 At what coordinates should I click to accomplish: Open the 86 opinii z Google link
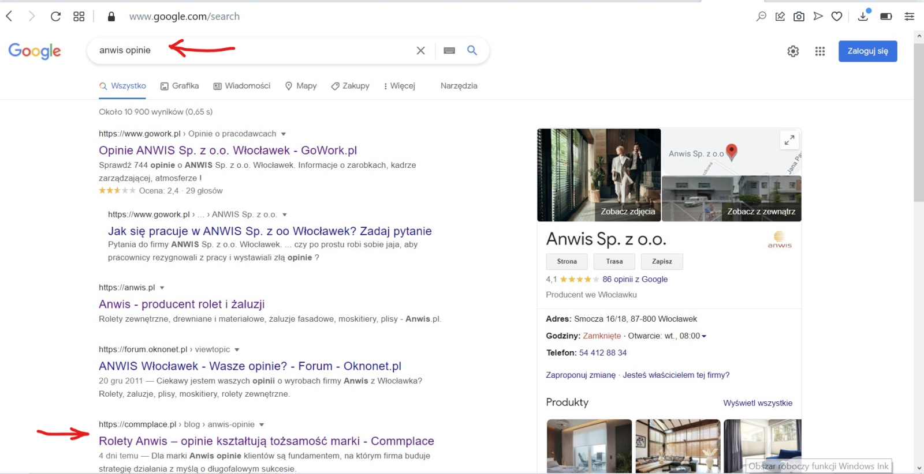click(x=635, y=279)
